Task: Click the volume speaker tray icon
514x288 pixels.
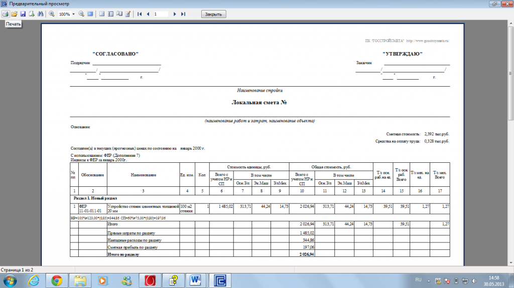Action: (x=474, y=281)
